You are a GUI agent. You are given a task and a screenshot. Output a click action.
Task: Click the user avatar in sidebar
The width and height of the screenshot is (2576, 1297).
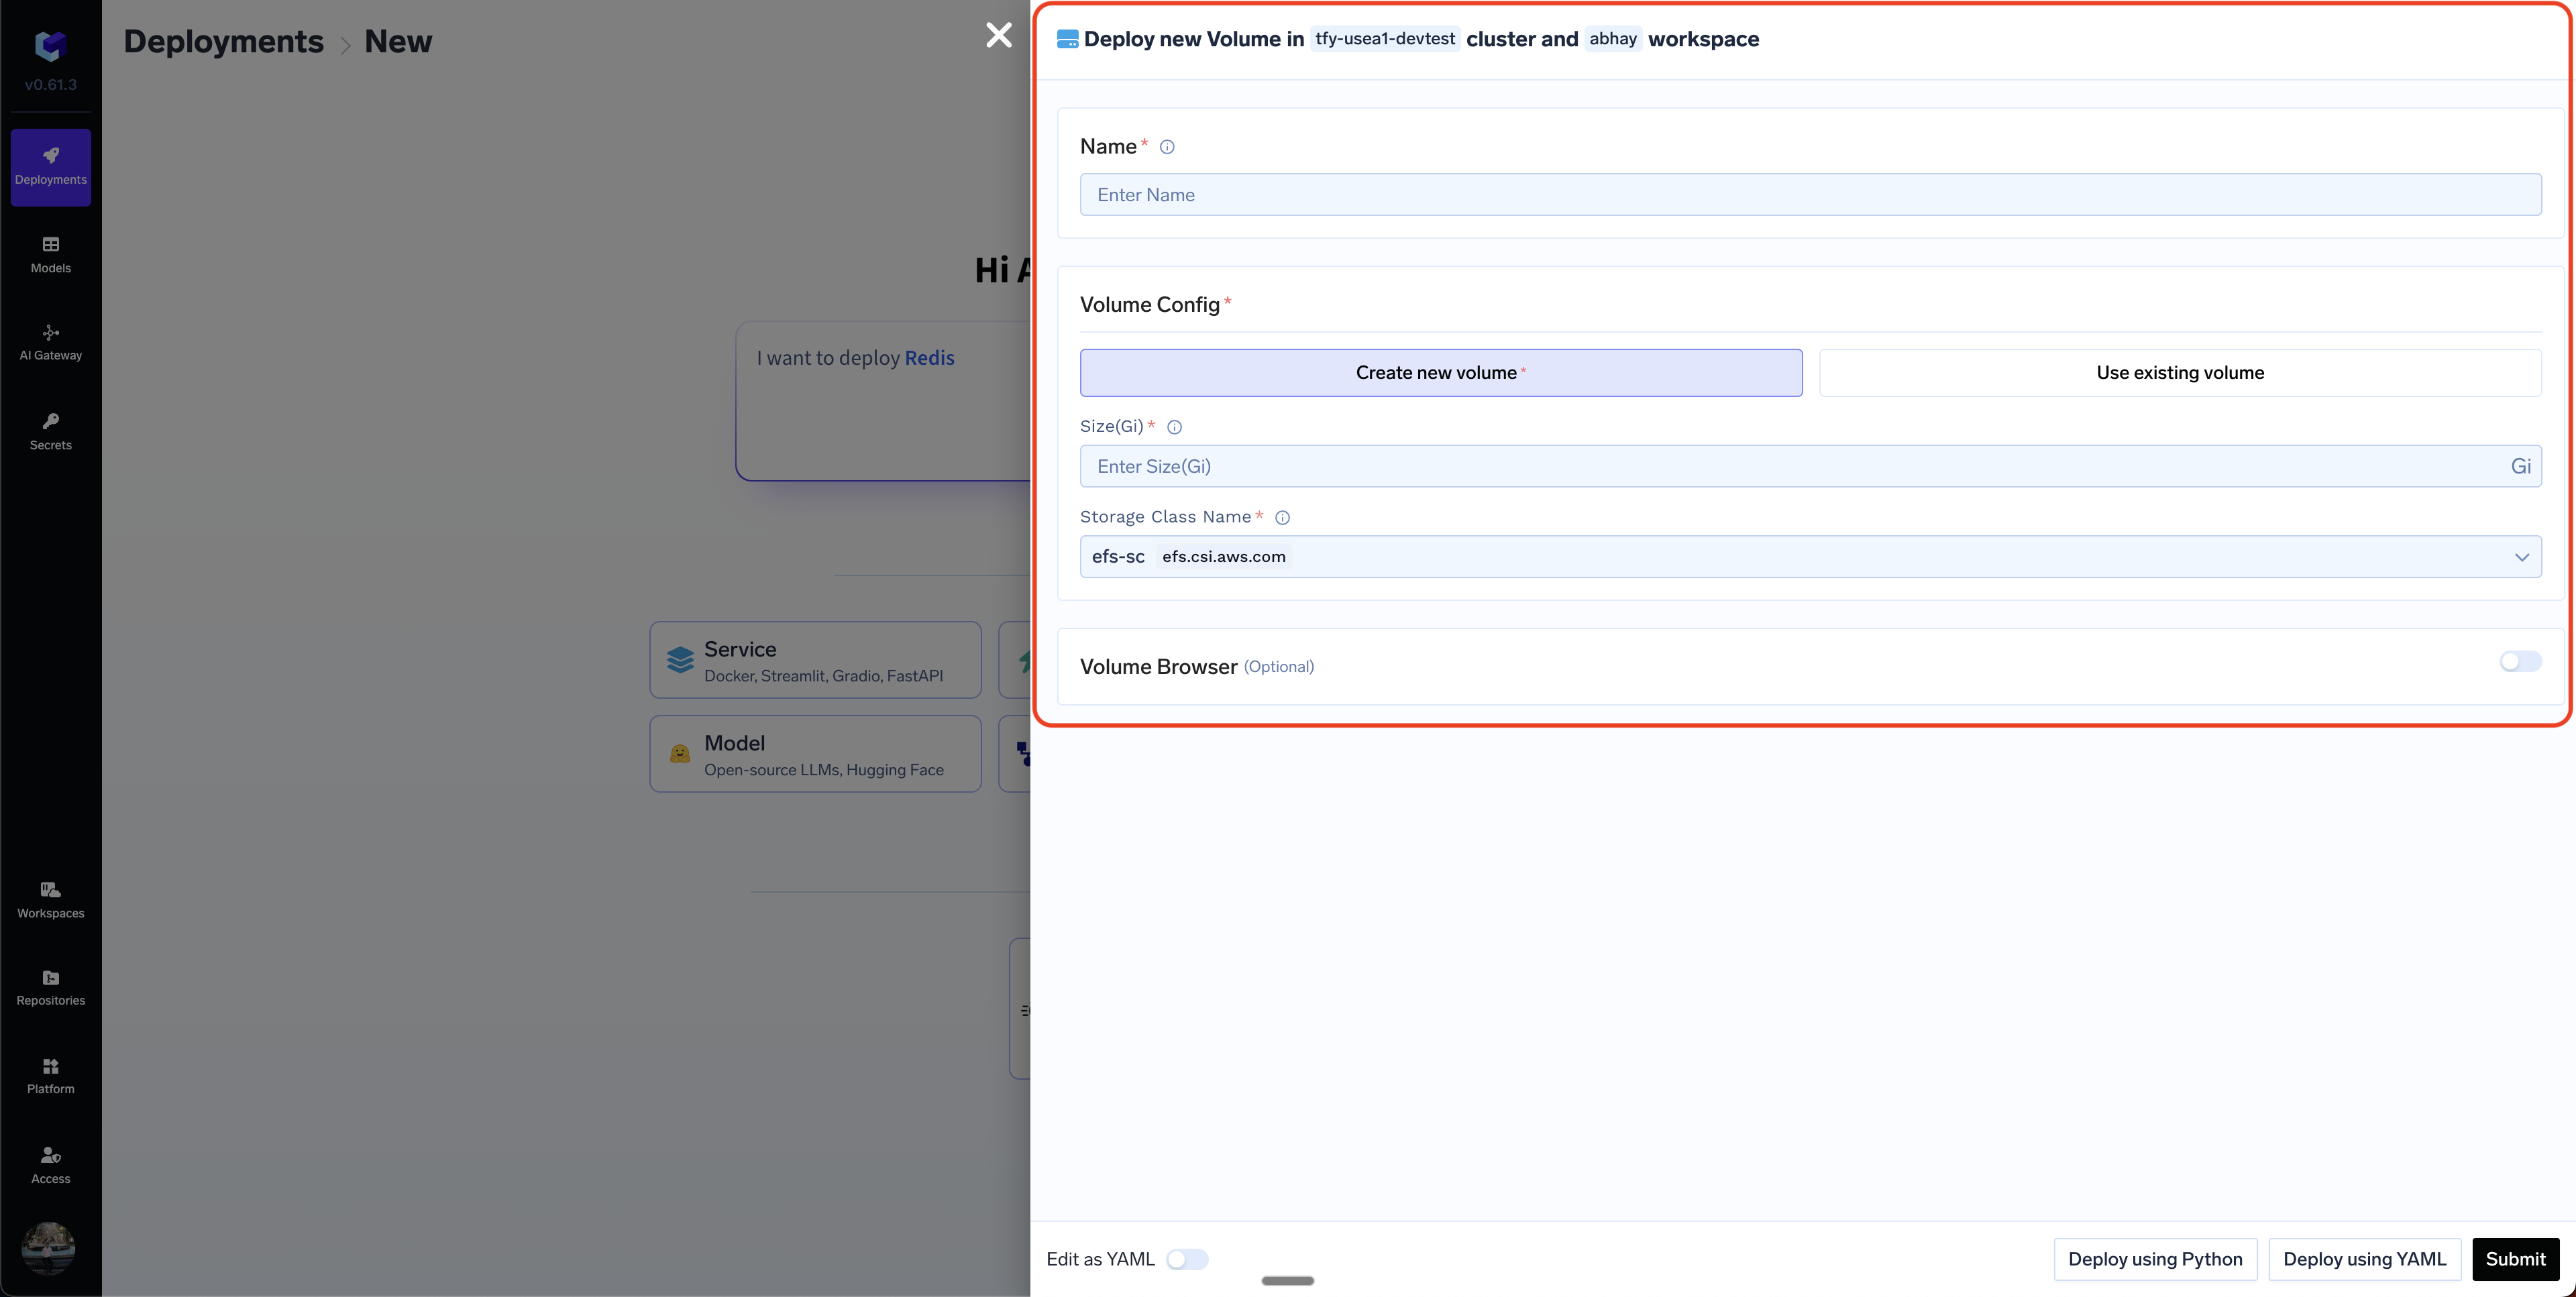click(x=49, y=1247)
